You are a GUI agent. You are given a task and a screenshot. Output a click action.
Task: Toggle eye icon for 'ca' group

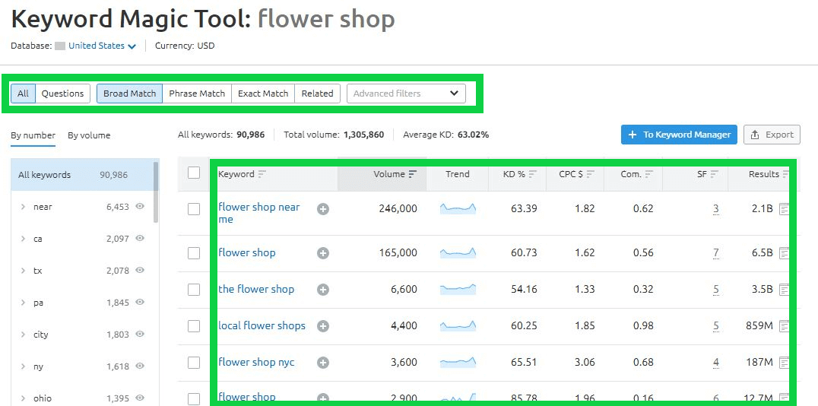(x=140, y=239)
